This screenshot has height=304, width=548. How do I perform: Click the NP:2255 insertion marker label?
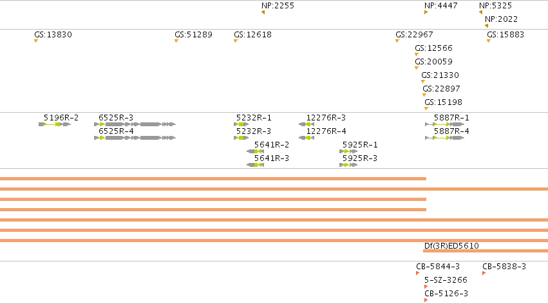pyautogui.click(x=278, y=6)
